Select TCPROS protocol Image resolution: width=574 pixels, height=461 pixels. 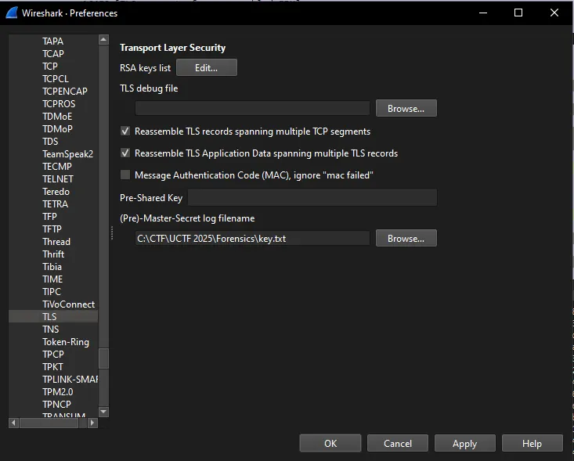pos(59,104)
